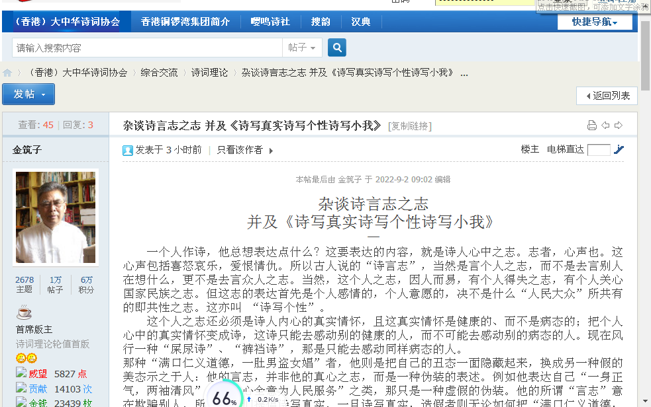Click the coffee cup status icon
Screen dimensions: 651x407
click(24, 313)
